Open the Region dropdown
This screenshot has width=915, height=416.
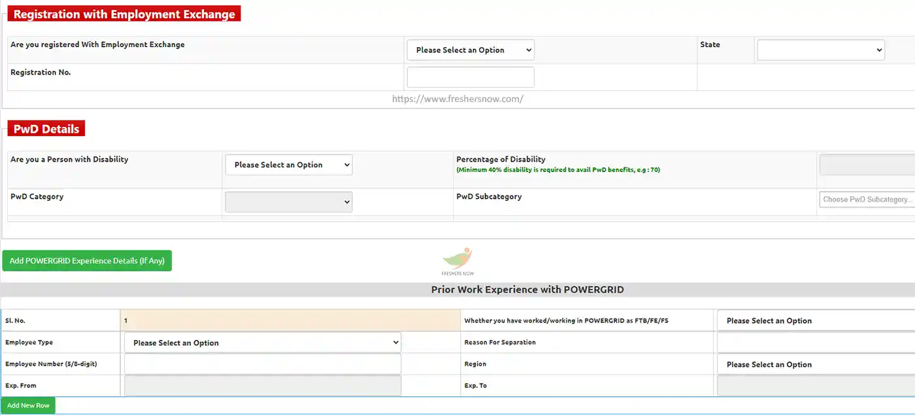[x=816, y=364]
